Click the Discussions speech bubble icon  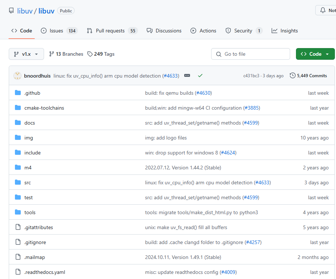150,31
